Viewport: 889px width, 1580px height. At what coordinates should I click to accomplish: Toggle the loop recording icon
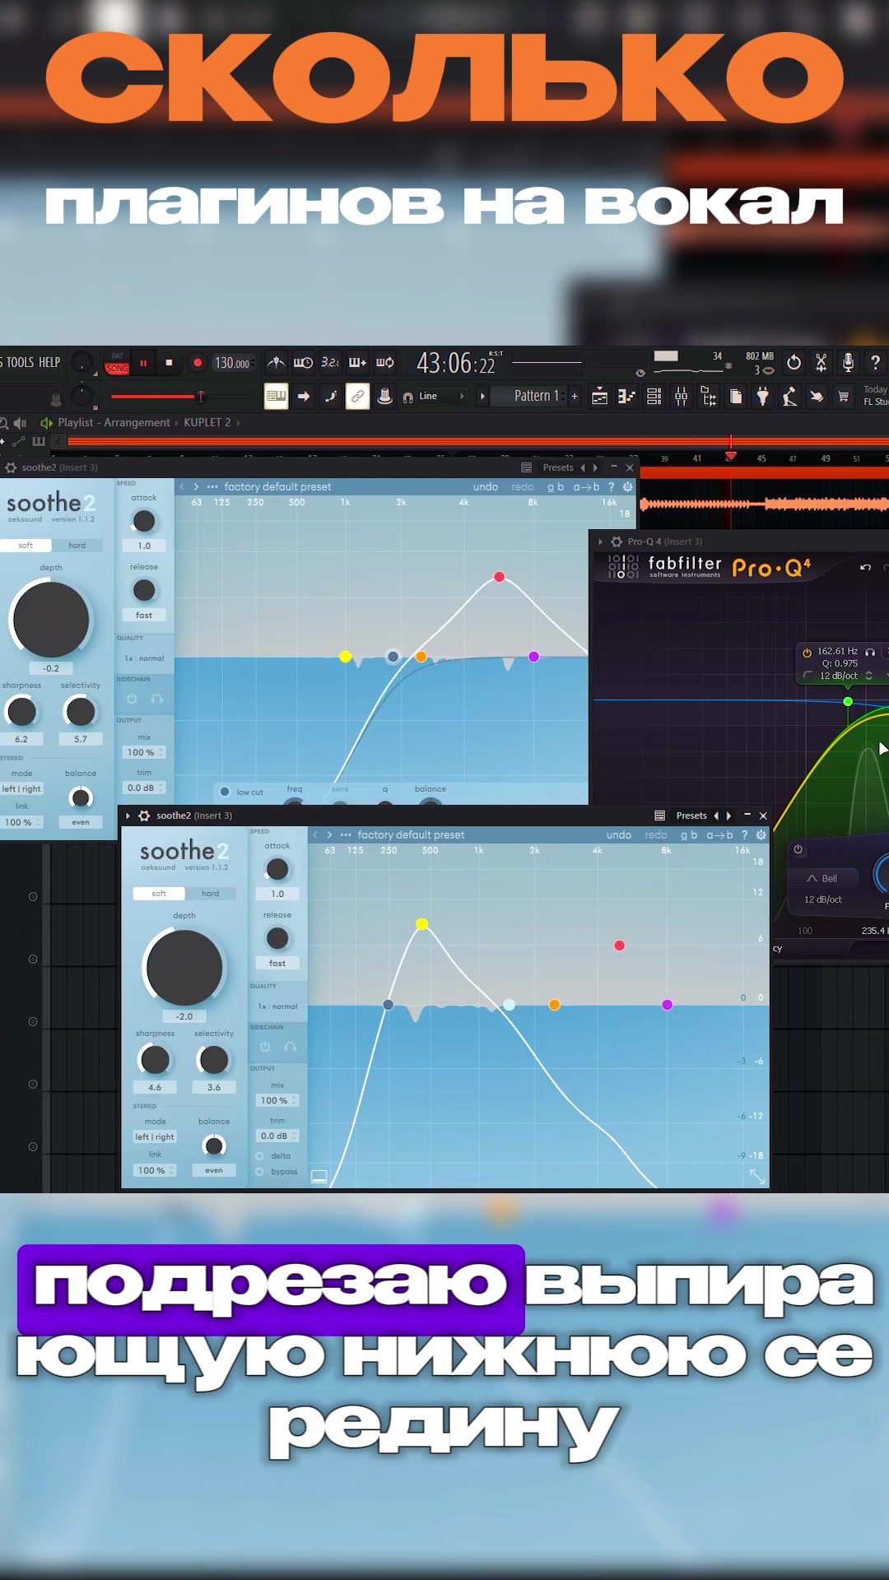pyautogui.click(x=384, y=363)
